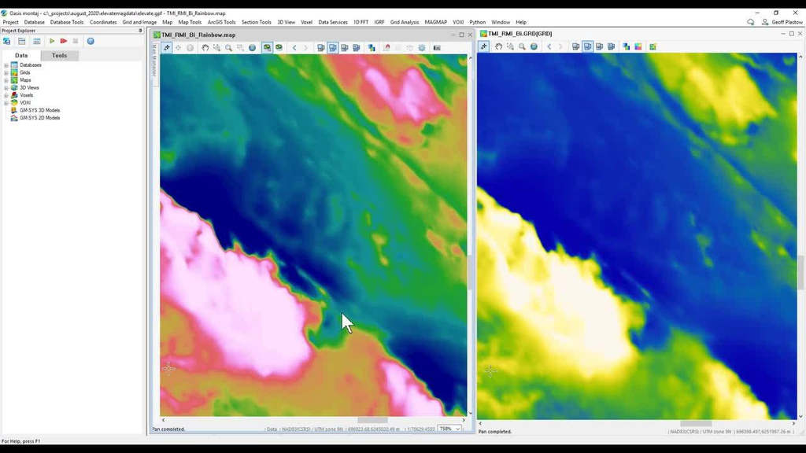Click the grey stop recording button

tap(76, 41)
